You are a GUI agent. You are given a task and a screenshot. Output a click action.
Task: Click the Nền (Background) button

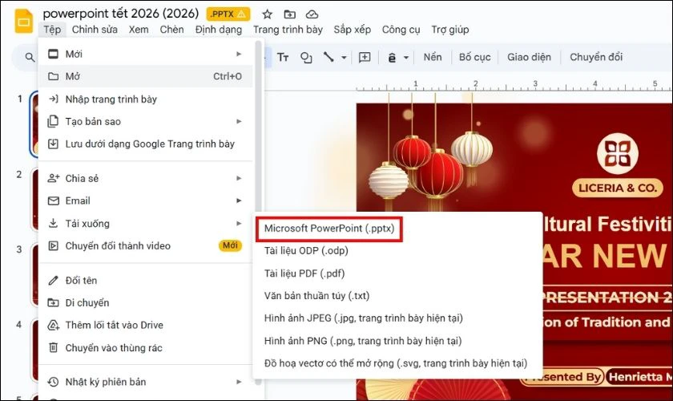[432, 57]
